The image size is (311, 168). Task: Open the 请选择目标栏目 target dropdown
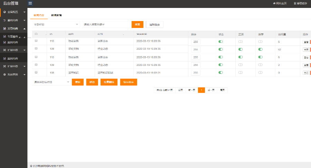click(x=51, y=82)
